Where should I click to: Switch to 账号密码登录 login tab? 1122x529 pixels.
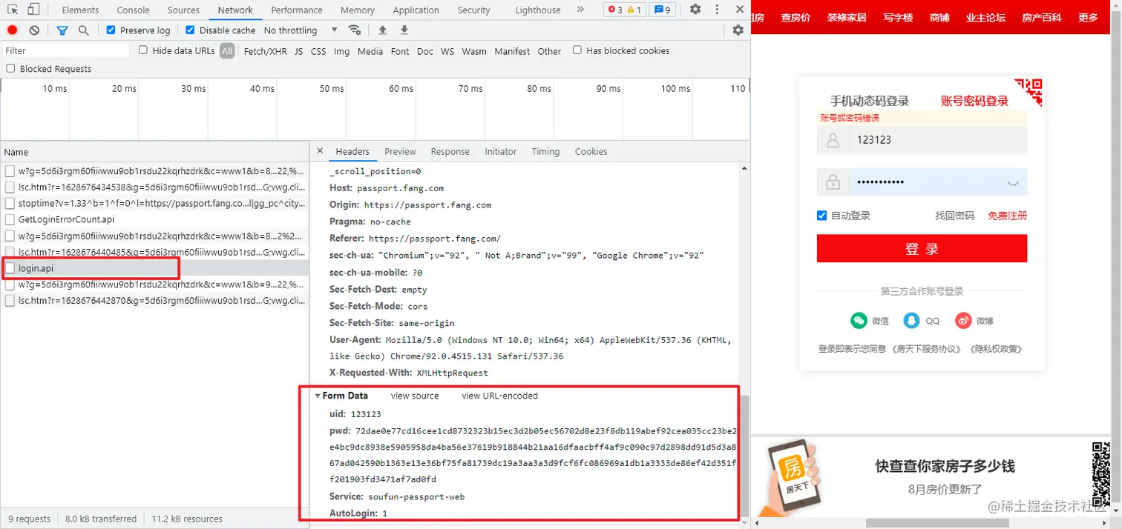click(974, 101)
